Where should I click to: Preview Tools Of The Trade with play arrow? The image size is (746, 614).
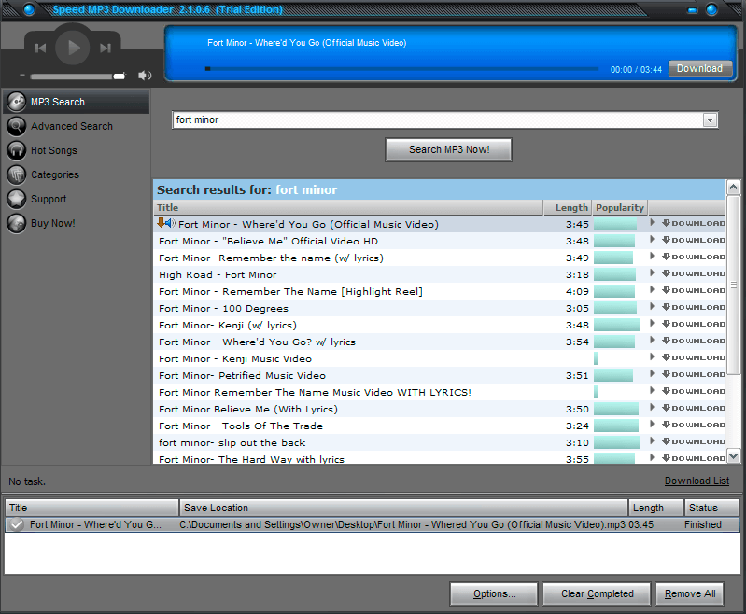[x=653, y=425]
